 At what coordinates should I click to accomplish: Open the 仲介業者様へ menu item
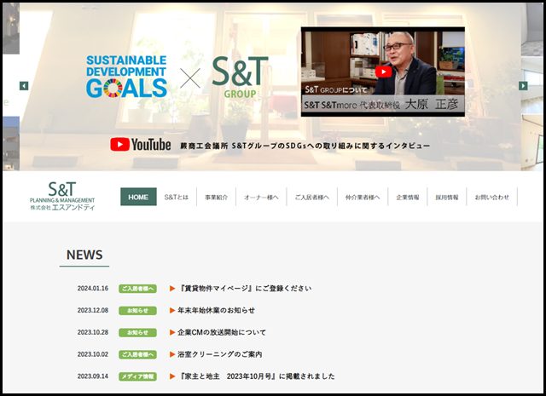point(363,197)
